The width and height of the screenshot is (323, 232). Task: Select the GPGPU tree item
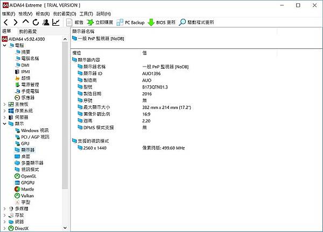[25, 183]
